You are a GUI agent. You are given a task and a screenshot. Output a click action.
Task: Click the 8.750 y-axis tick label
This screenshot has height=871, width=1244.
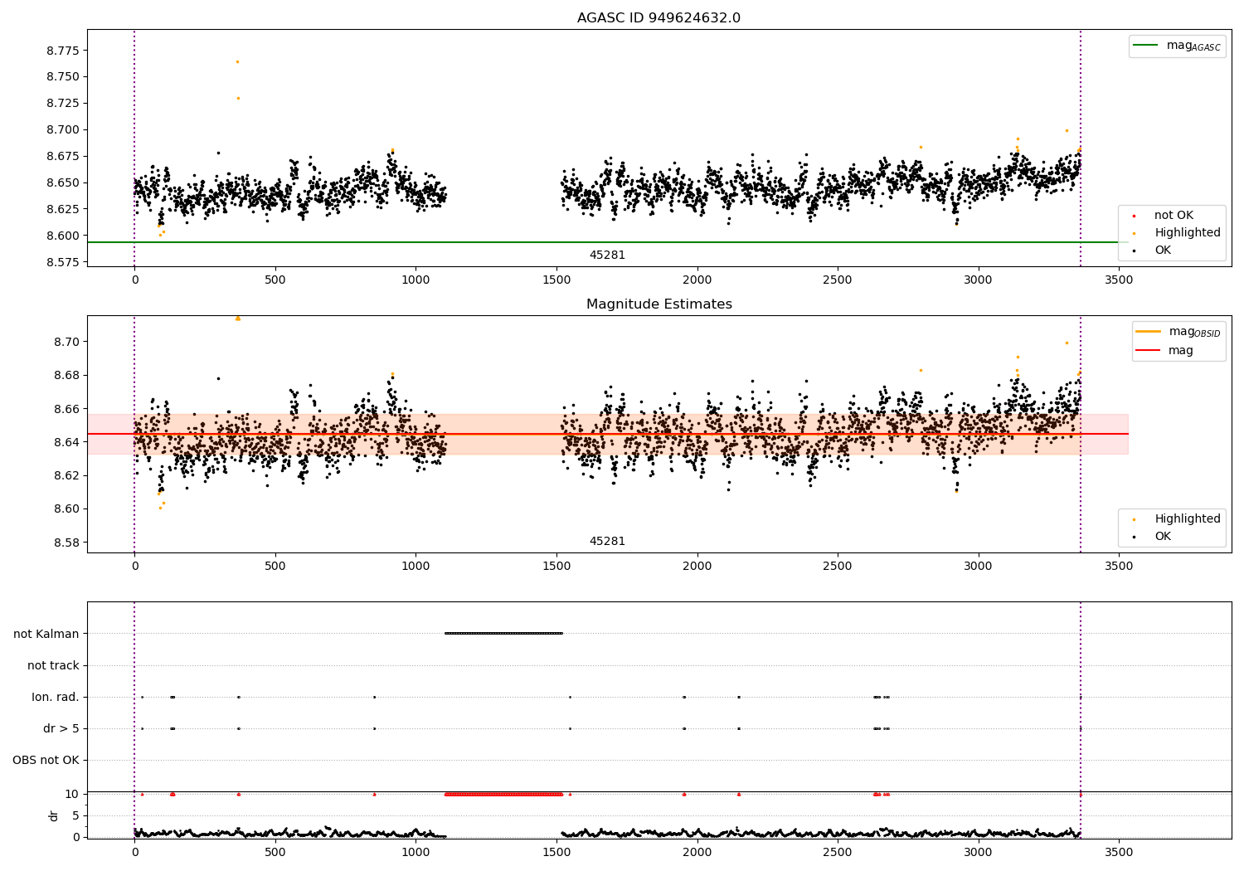click(x=63, y=77)
